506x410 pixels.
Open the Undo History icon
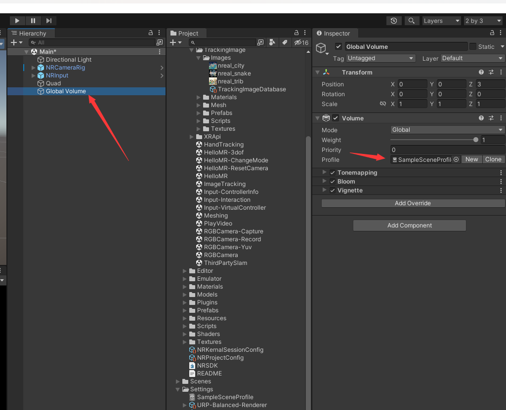[x=393, y=21]
